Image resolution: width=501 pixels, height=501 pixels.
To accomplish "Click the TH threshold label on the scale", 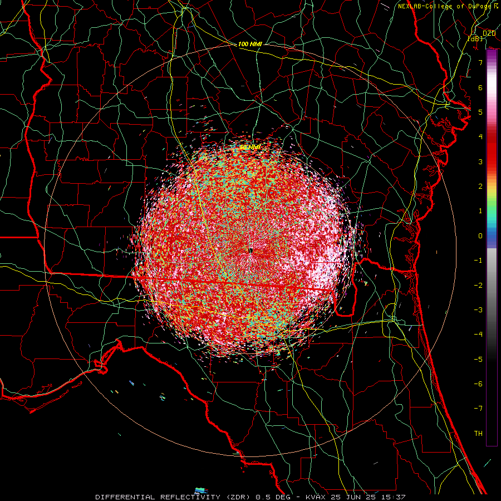I will (478, 434).
